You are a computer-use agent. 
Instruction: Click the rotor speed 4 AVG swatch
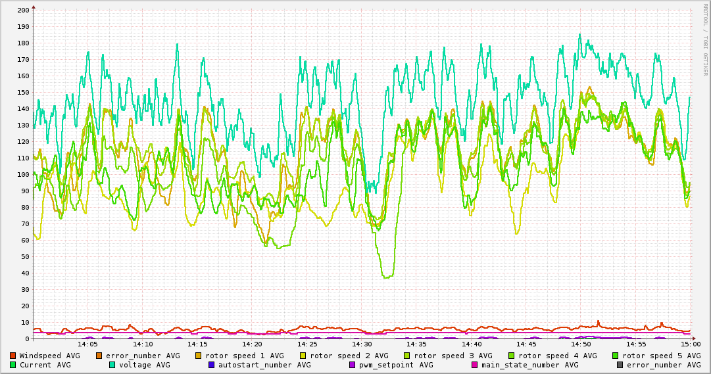(512, 356)
